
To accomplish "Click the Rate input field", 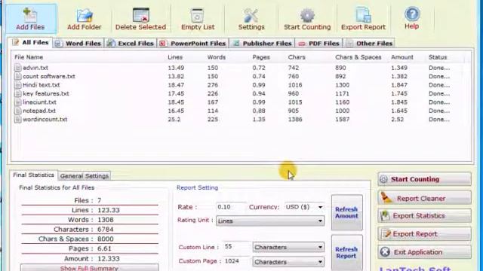I will click(x=232, y=207).
